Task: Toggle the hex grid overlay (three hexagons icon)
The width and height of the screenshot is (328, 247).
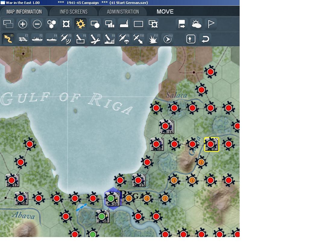Action: click(x=52, y=24)
